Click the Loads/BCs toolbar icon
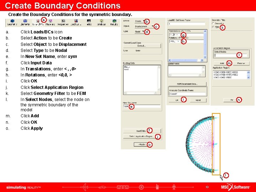Screen dimensions: 256x192 38,22
